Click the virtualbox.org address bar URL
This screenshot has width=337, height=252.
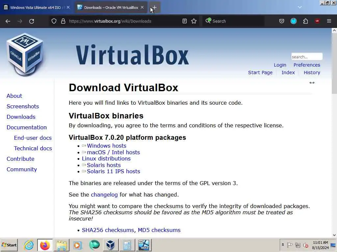(x=110, y=21)
